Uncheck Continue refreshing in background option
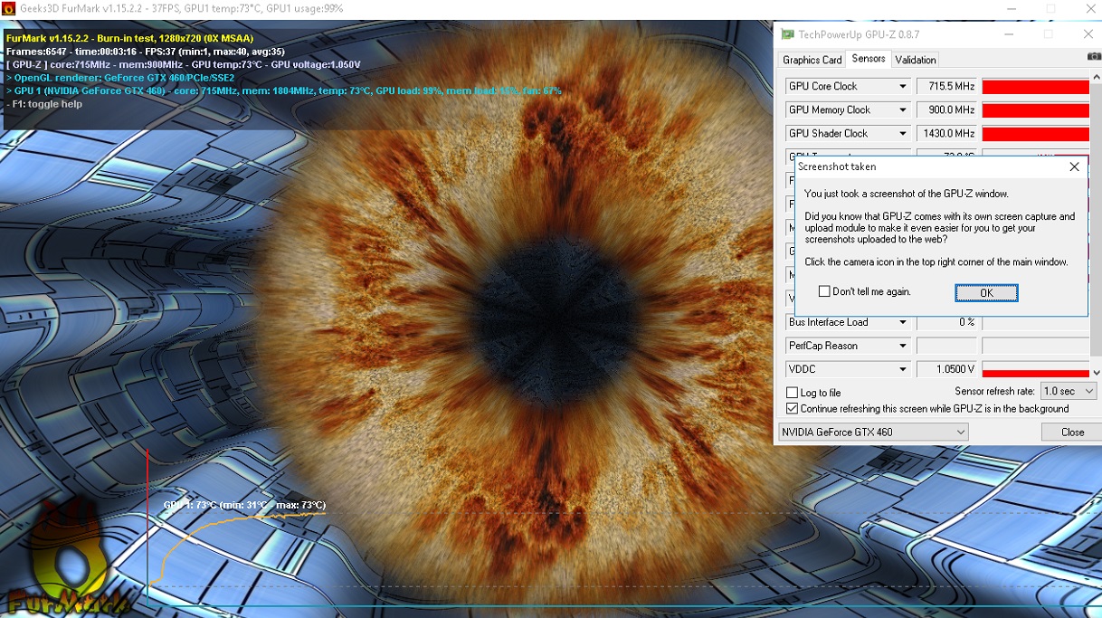 point(793,409)
